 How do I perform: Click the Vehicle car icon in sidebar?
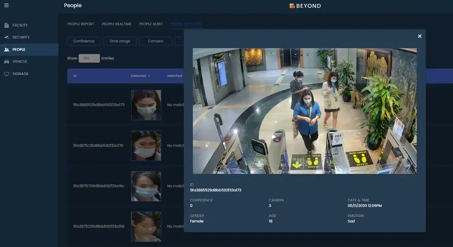7,62
